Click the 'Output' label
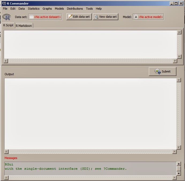The image size is (185, 181). coord(9,74)
